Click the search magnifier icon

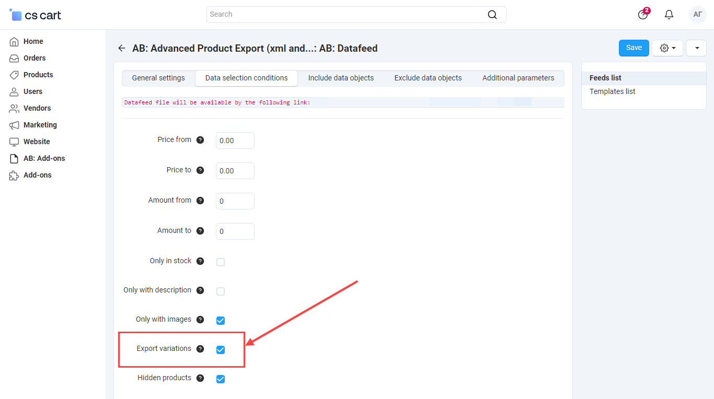492,15
